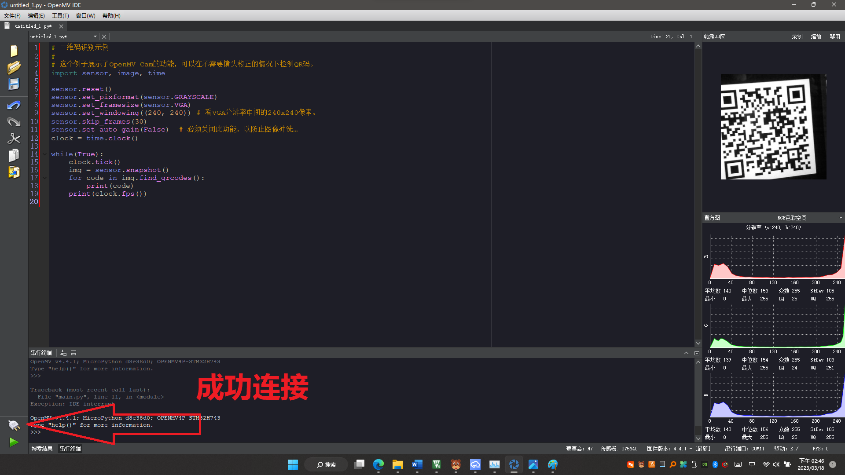Save serial terminal output icon
The image size is (845, 475).
click(x=73, y=353)
